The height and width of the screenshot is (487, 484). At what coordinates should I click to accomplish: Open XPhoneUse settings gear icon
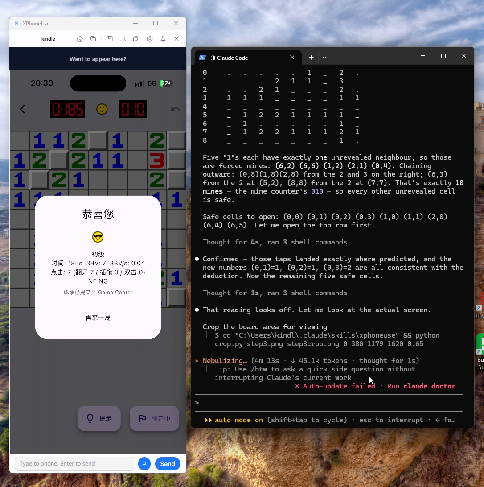pos(150,39)
